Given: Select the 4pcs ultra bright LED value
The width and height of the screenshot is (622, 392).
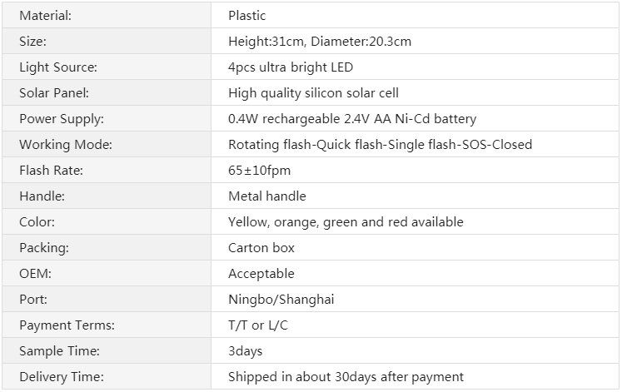Looking at the screenshot, I should [291, 67].
